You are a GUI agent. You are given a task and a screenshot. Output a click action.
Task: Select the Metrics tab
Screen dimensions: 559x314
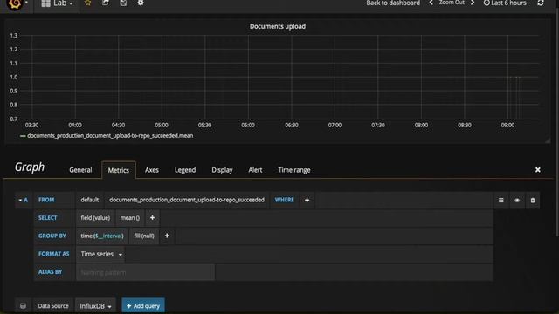point(119,170)
